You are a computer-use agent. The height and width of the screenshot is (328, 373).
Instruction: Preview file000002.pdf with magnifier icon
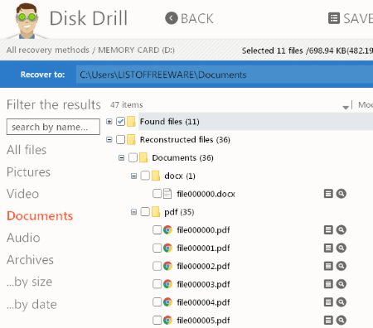pyautogui.click(x=342, y=266)
